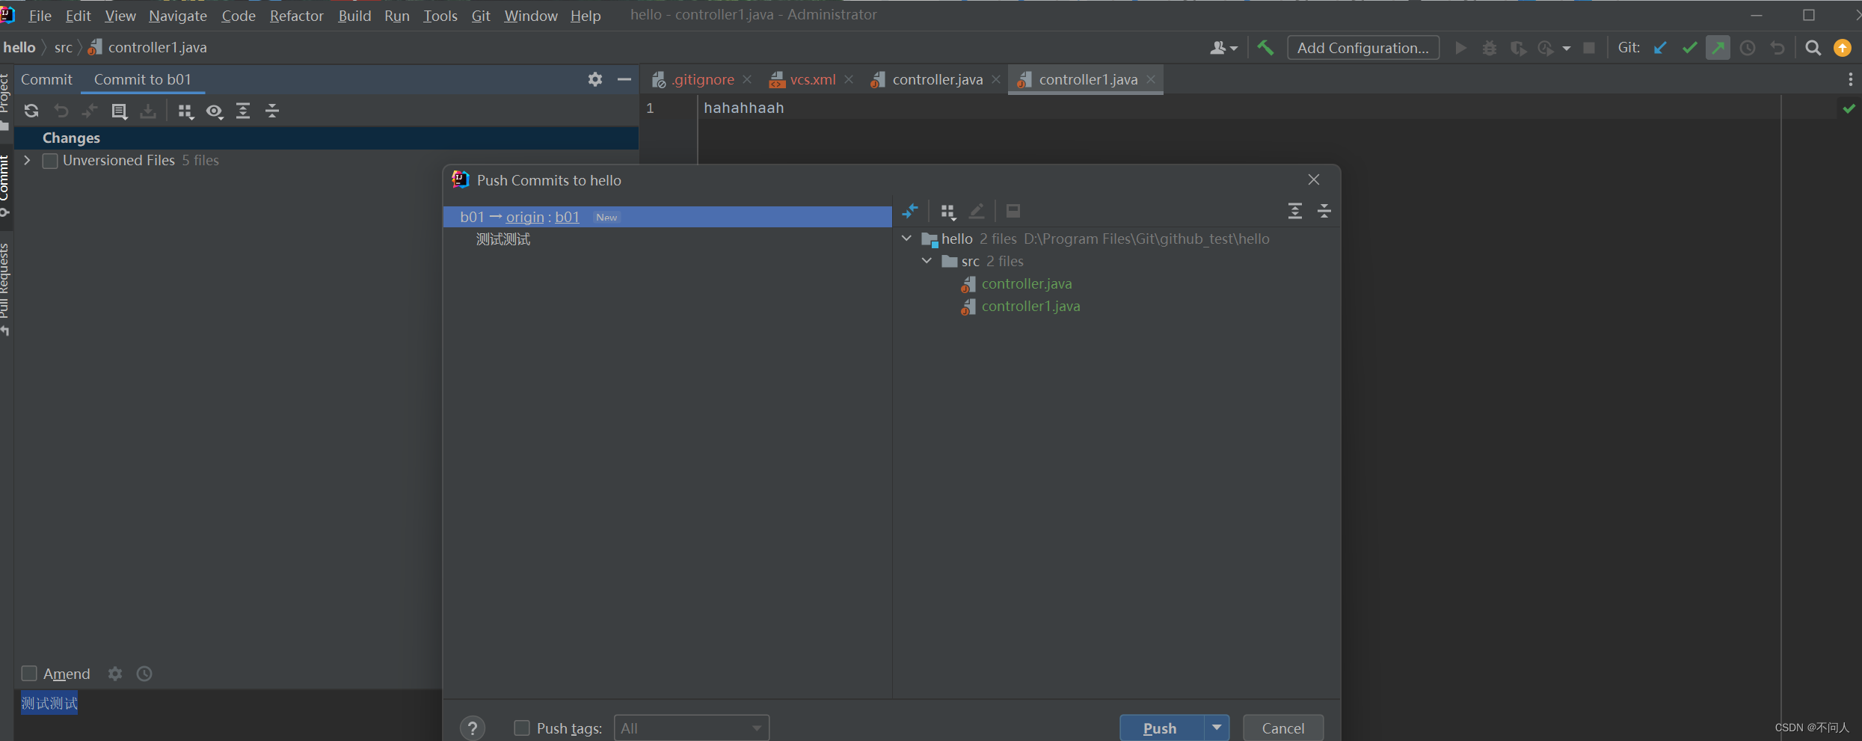Open run with coverage dropdown arrow

tap(1567, 49)
